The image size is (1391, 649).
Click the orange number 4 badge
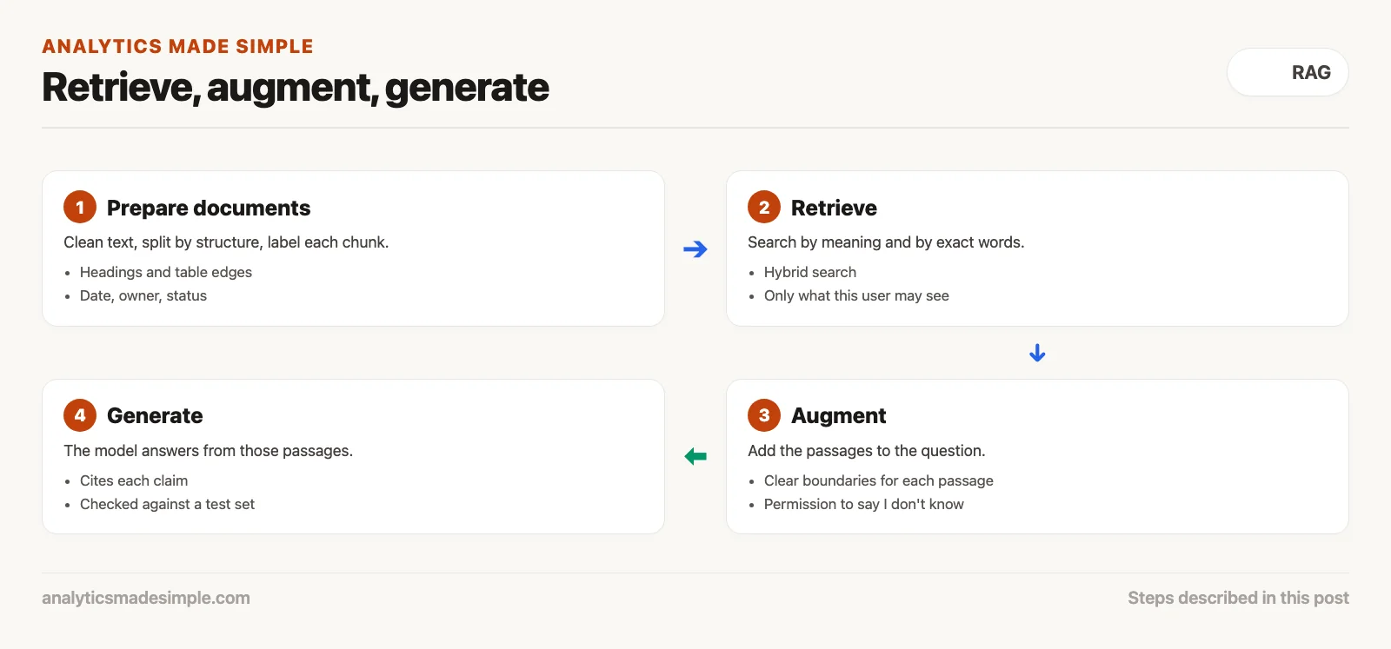point(80,415)
